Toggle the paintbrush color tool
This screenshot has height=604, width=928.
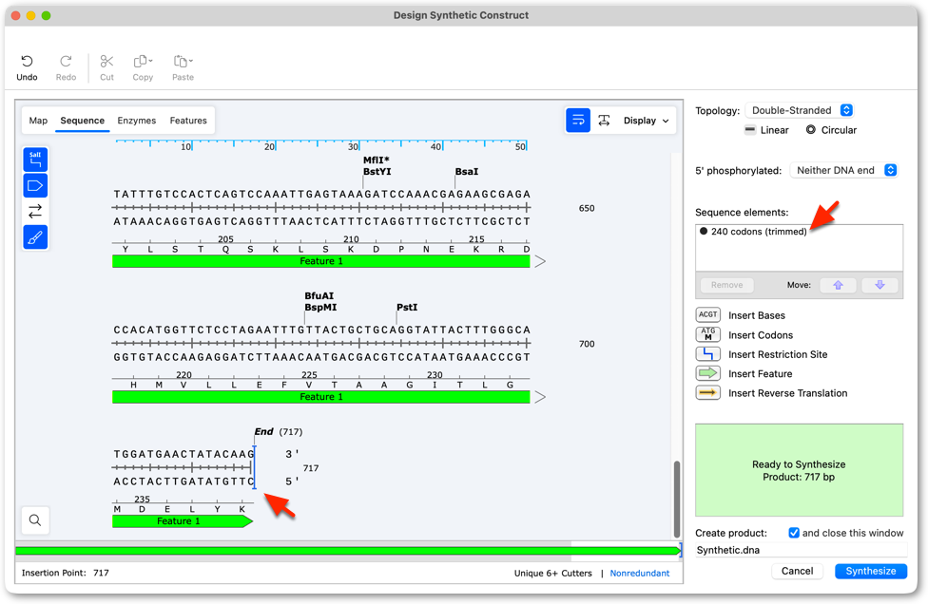click(35, 237)
